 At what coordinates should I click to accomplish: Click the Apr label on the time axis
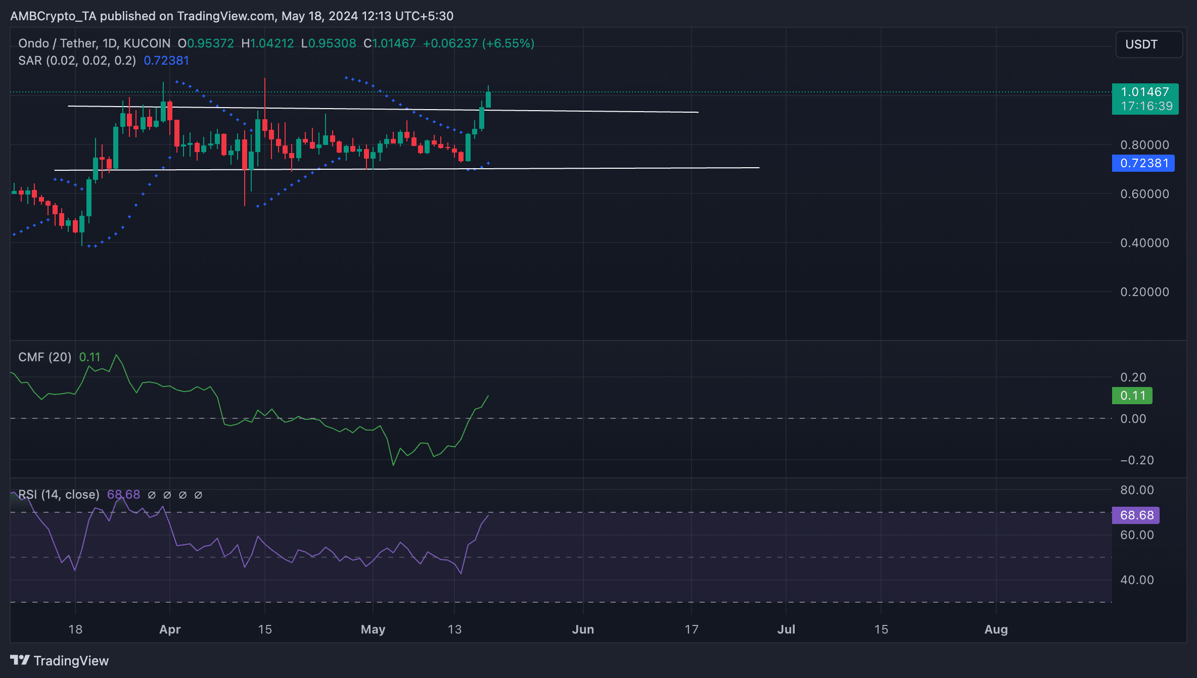coord(170,629)
